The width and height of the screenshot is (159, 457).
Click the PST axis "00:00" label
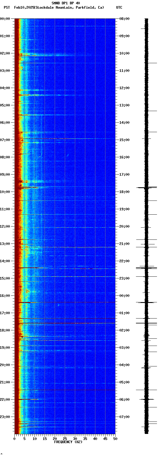coord(5,19)
